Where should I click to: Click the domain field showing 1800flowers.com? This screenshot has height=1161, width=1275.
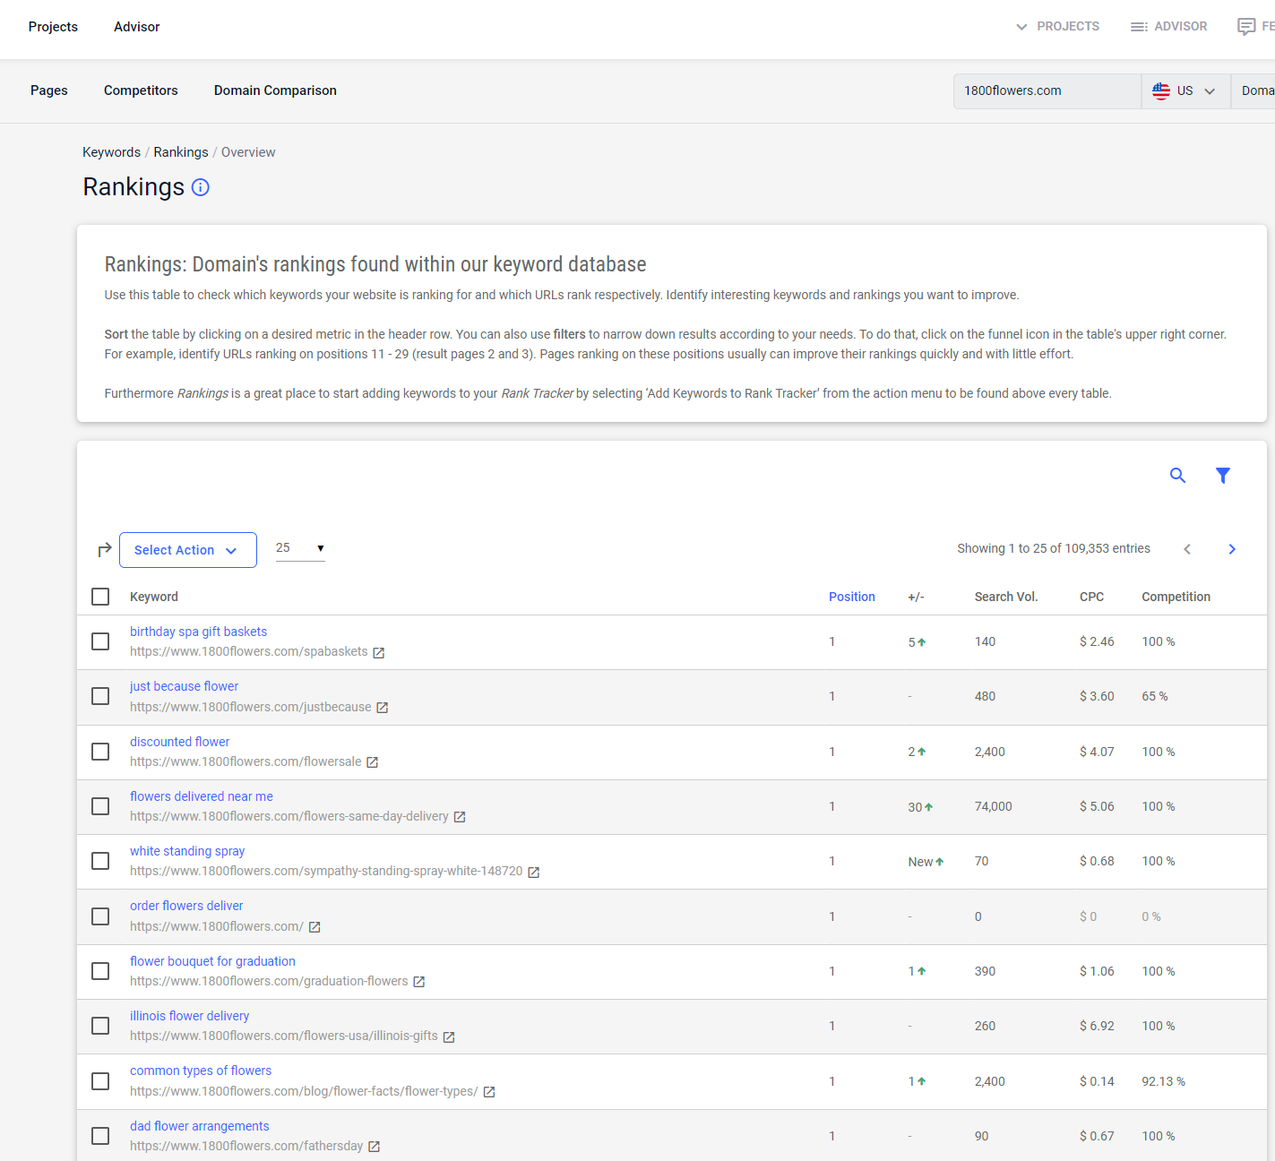coord(1047,90)
